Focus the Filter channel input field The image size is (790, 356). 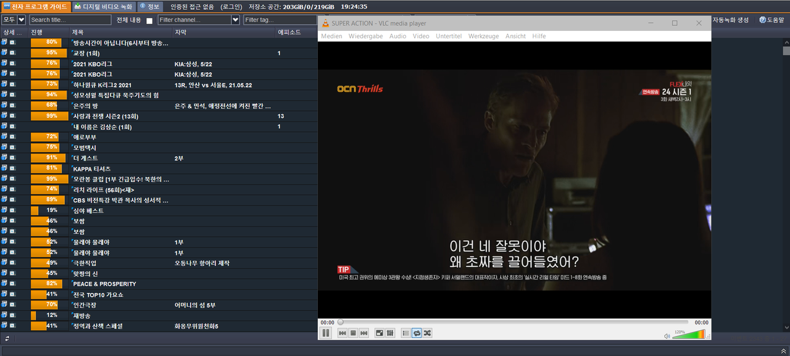point(194,20)
